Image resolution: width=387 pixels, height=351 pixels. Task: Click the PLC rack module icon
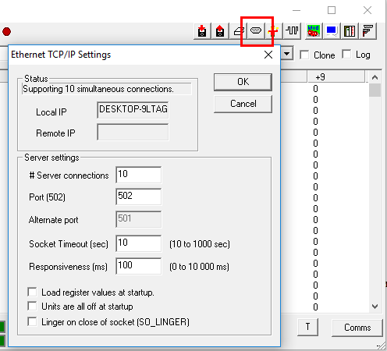(350, 31)
